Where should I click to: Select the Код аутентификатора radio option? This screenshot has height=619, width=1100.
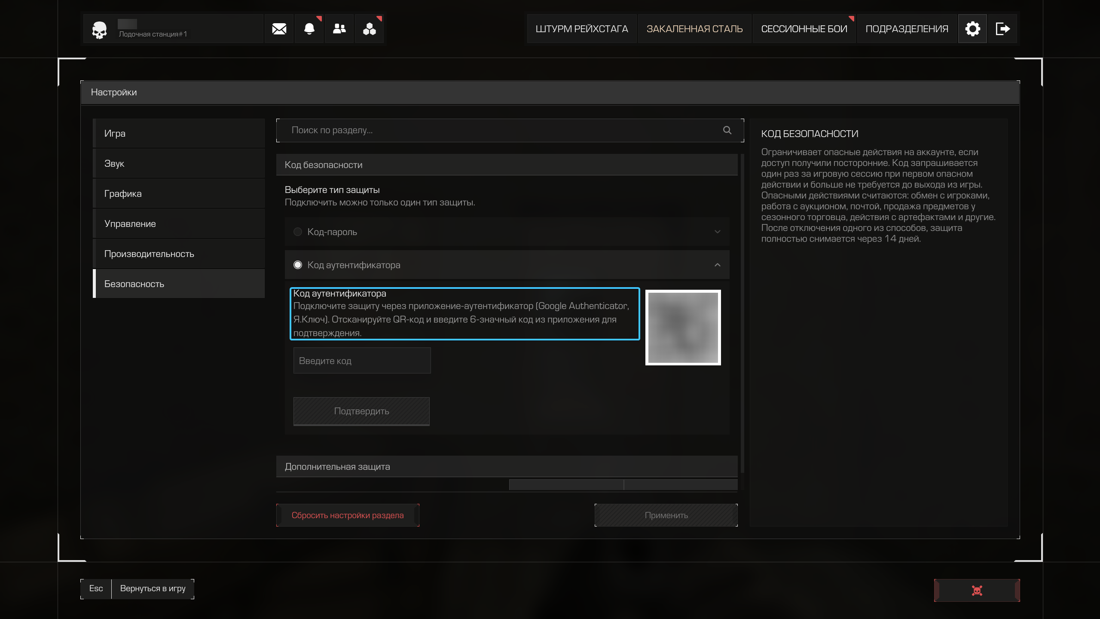297,265
